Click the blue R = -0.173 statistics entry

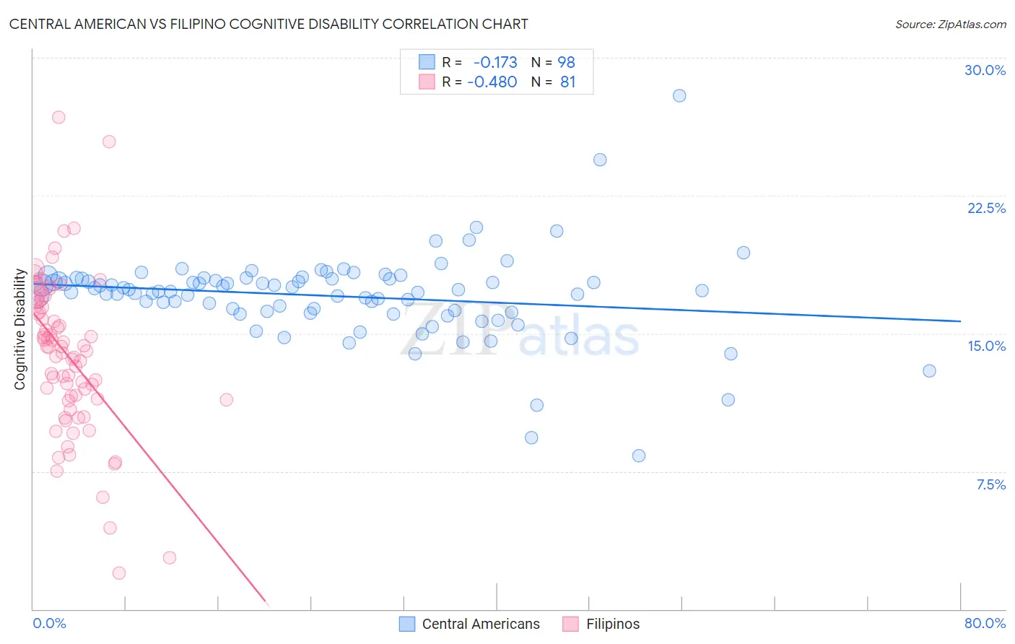[497, 62]
